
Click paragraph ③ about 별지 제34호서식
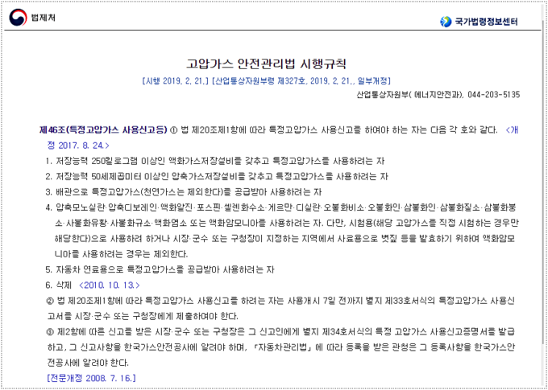point(280,347)
